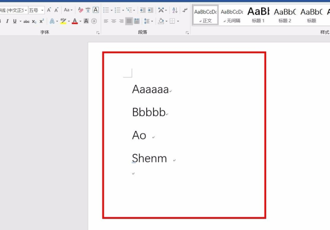Apply the Text Effects glowing A

tap(52, 21)
